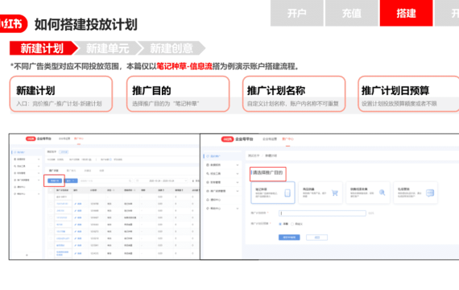Click the 推广目的 info card

[178, 94]
